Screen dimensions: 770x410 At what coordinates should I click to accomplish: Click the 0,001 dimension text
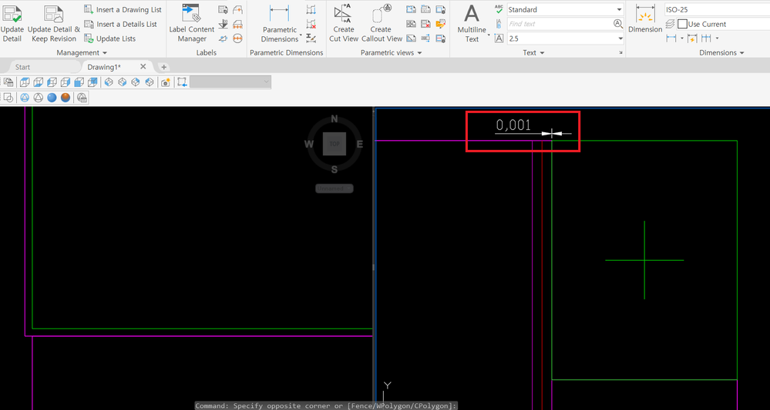click(513, 125)
